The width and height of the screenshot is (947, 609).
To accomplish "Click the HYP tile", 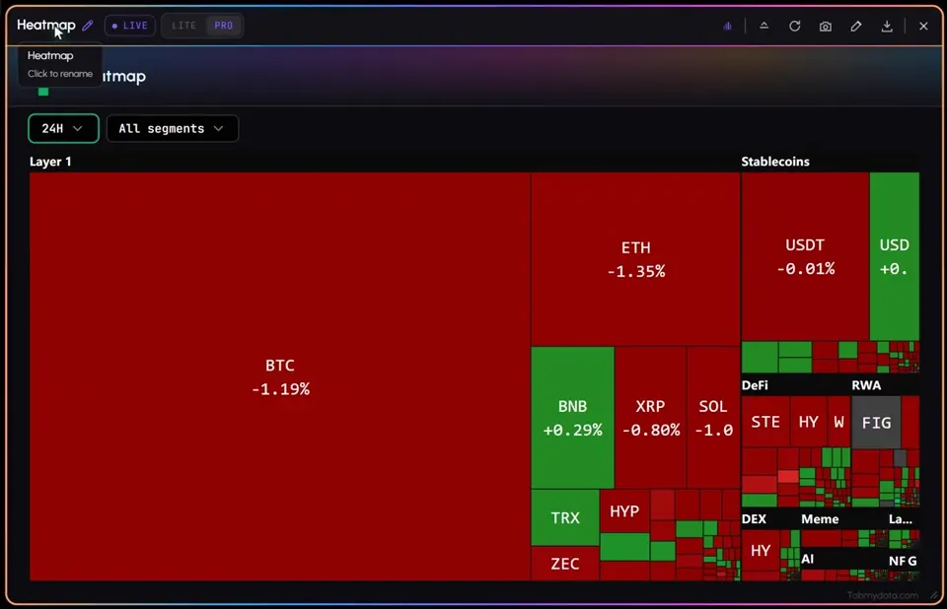I will point(624,511).
